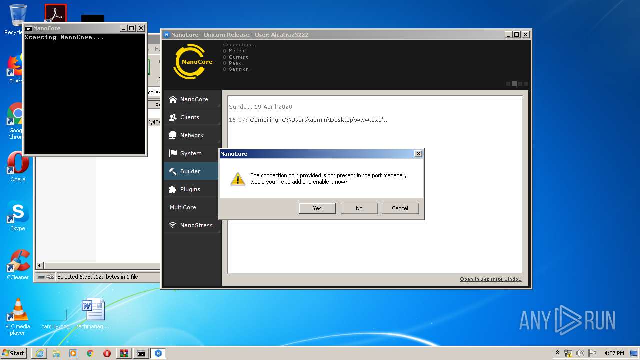Click the server icon beside Network
Screen dimensions: 640x360
173,135
